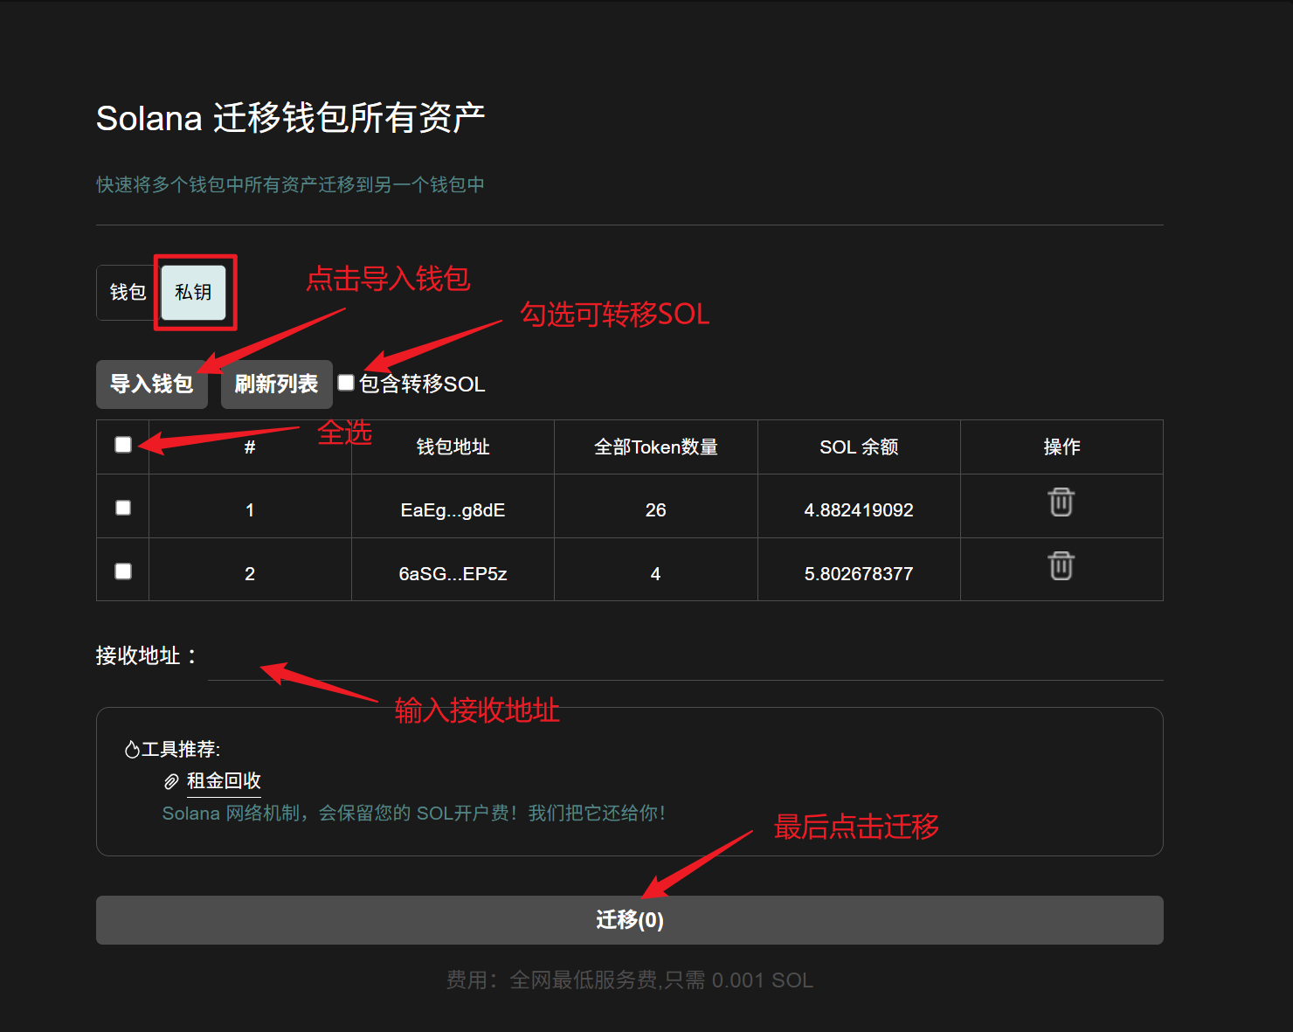Click the 迁移(0) button
This screenshot has width=1293, height=1032.
[x=629, y=920]
